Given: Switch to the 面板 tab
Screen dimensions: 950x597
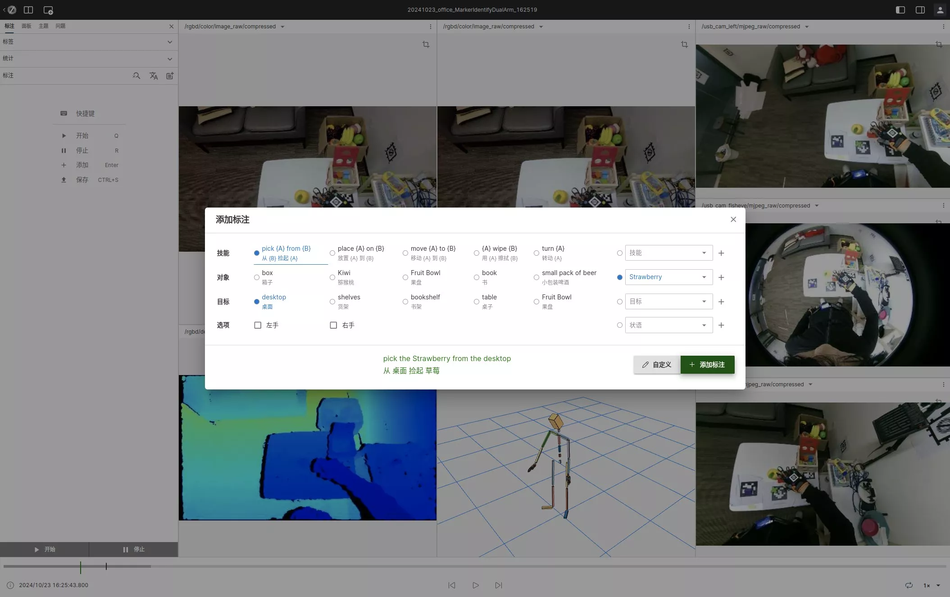Looking at the screenshot, I should point(27,26).
